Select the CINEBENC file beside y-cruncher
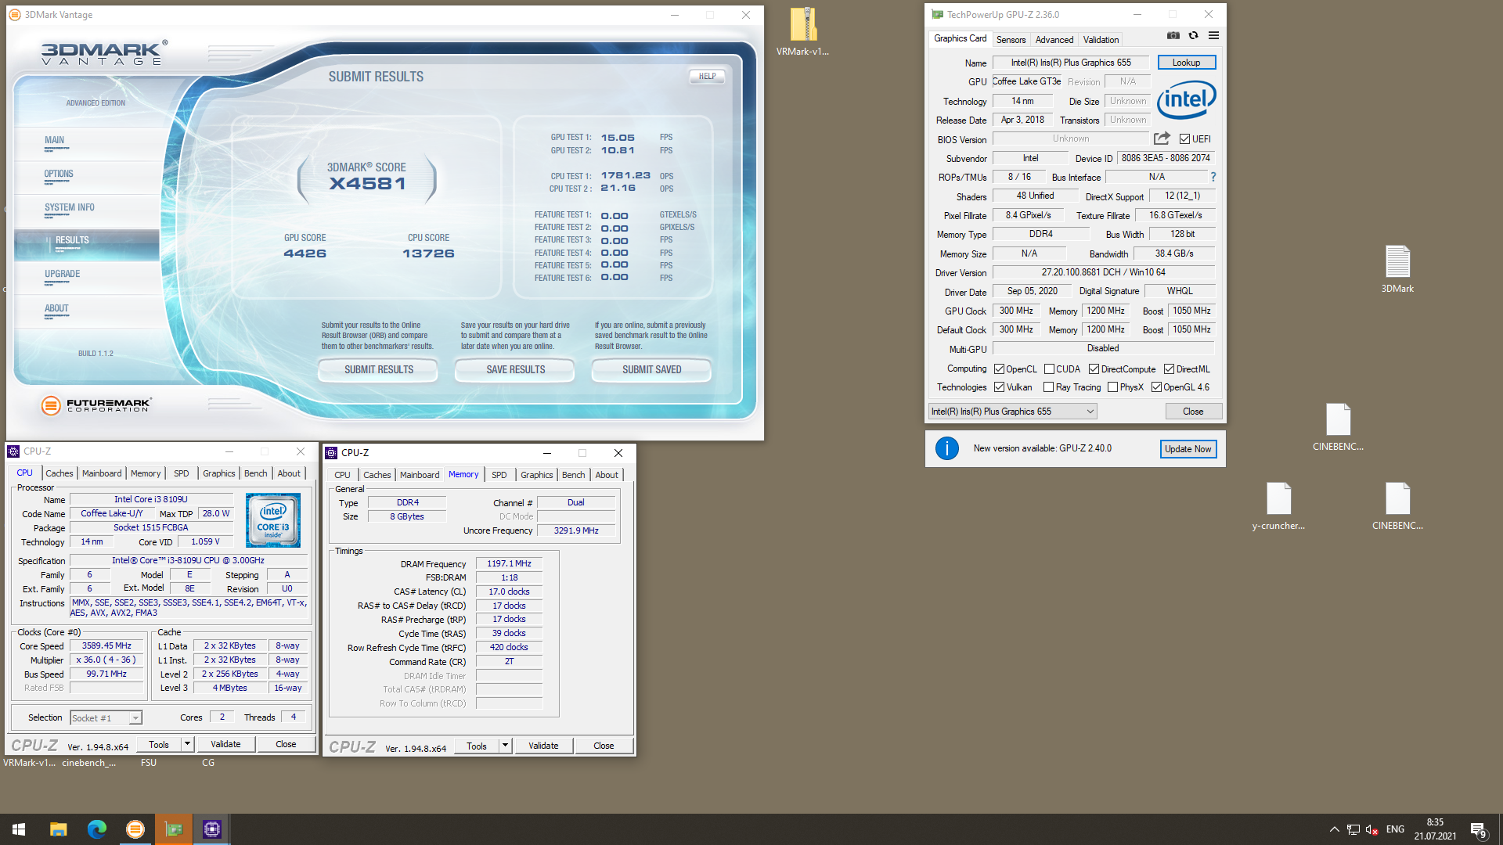Viewport: 1503px width, 845px height. coord(1397,506)
